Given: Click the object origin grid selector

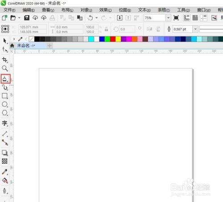Looking at the screenshot, I should coord(5,29).
